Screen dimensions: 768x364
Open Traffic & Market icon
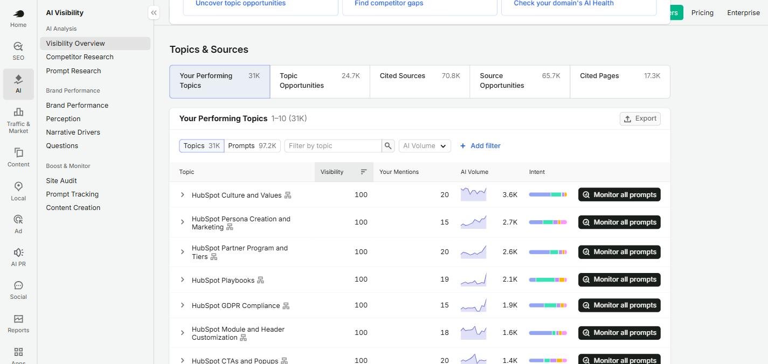coord(18,112)
